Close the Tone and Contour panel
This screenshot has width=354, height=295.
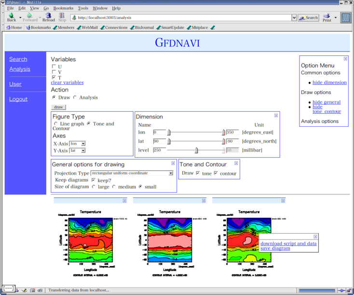236,163
